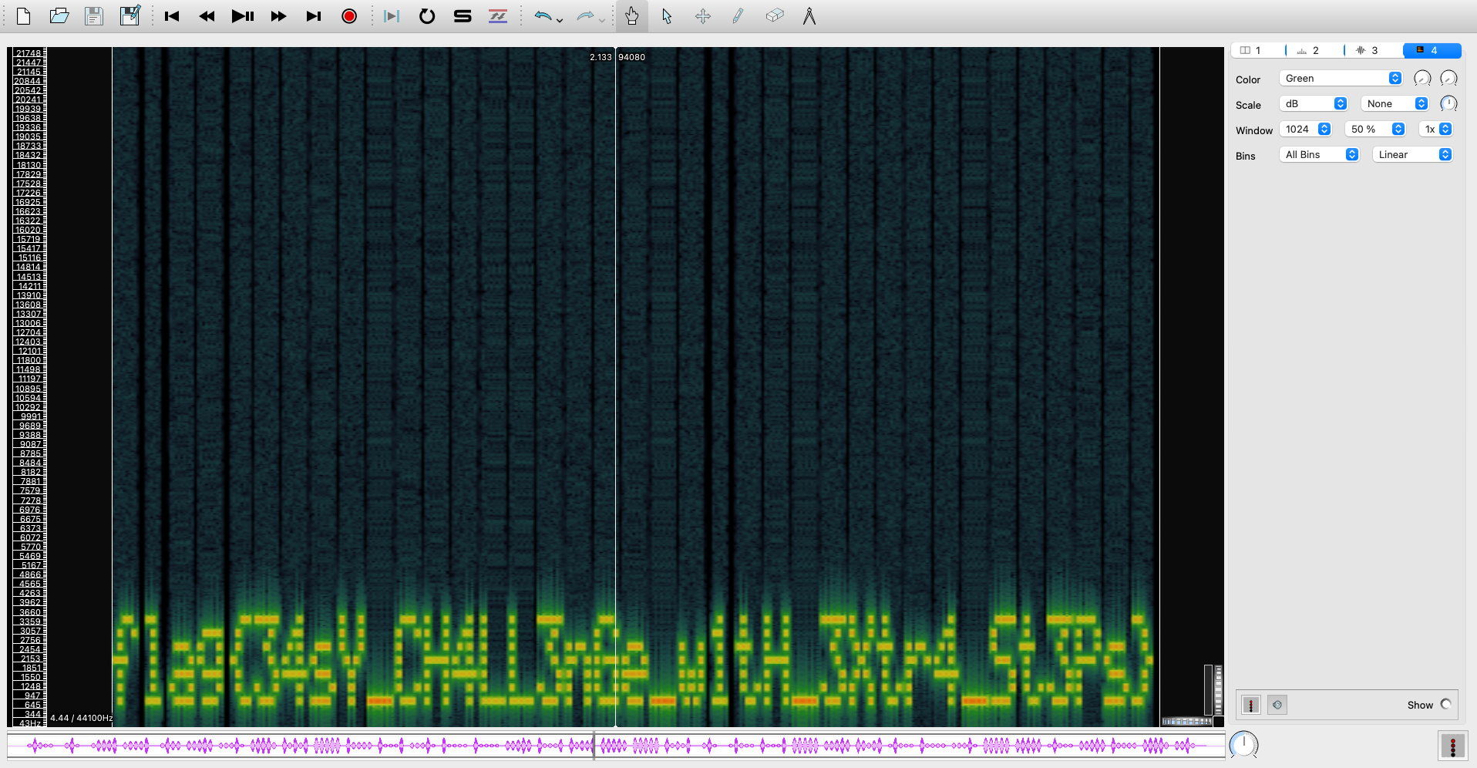Open the Window size dropdown showing 1024
Image resolution: width=1477 pixels, height=768 pixels.
[1307, 130]
